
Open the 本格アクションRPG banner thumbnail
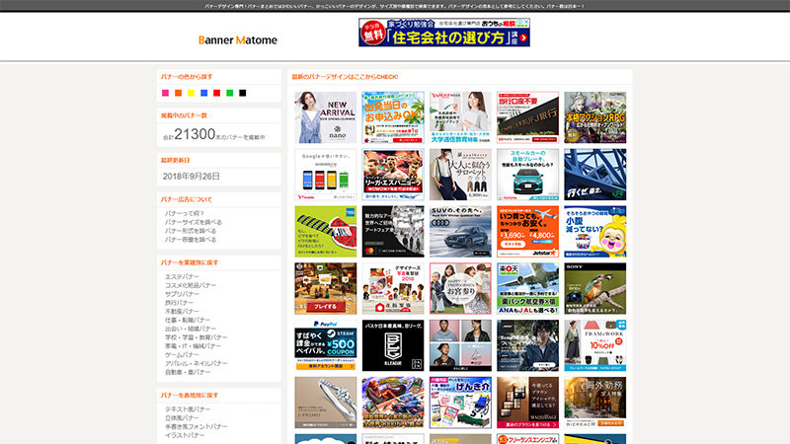(x=595, y=117)
